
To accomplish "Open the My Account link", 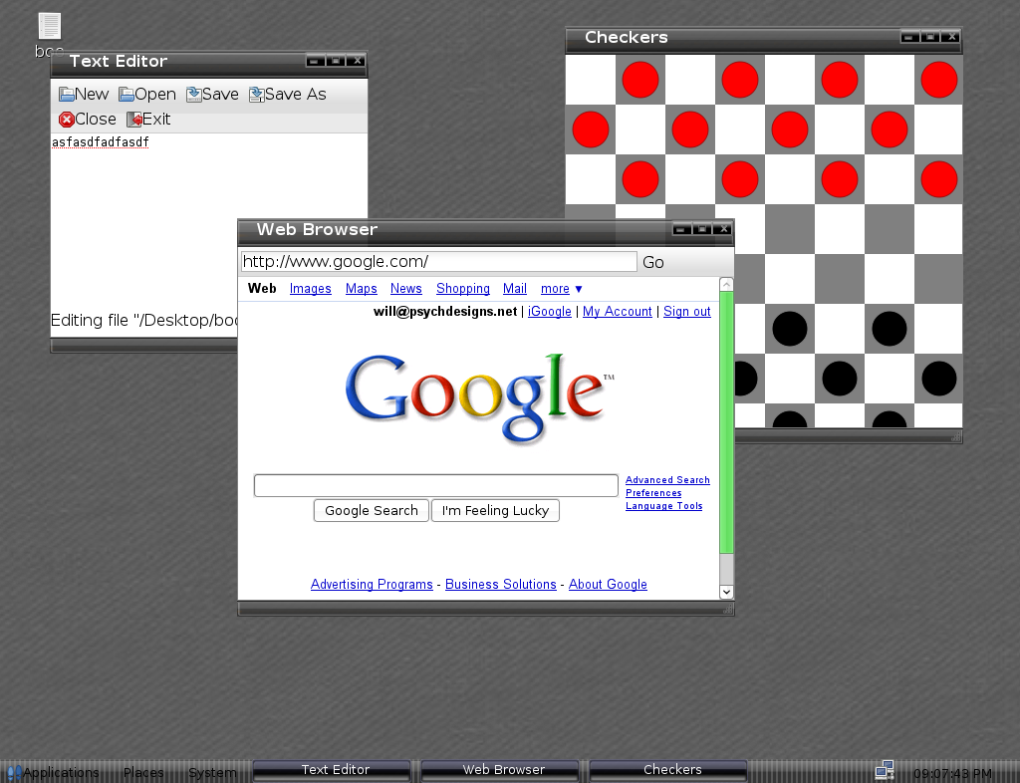I will 618,312.
